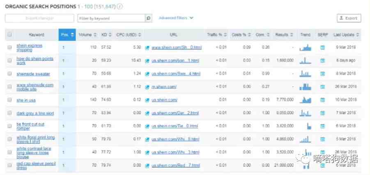Expand the Advanced filters dropdown
370x175 pixels.
click(176, 18)
